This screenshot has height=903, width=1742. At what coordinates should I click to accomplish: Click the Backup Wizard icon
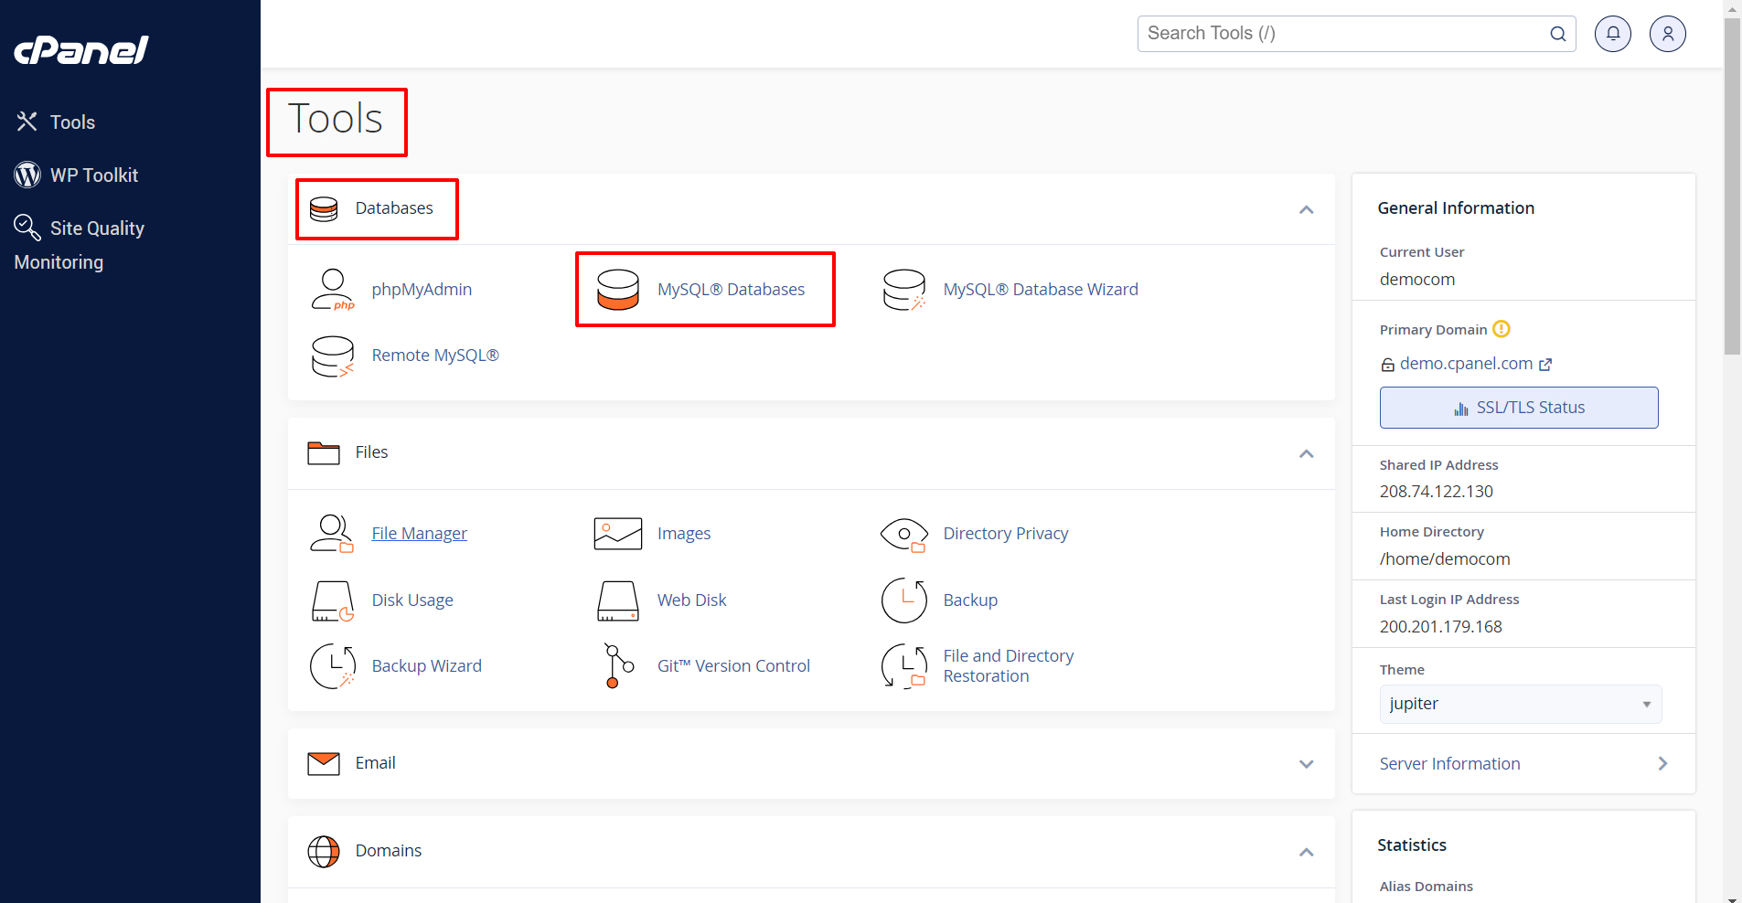click(x=332, y=666)
